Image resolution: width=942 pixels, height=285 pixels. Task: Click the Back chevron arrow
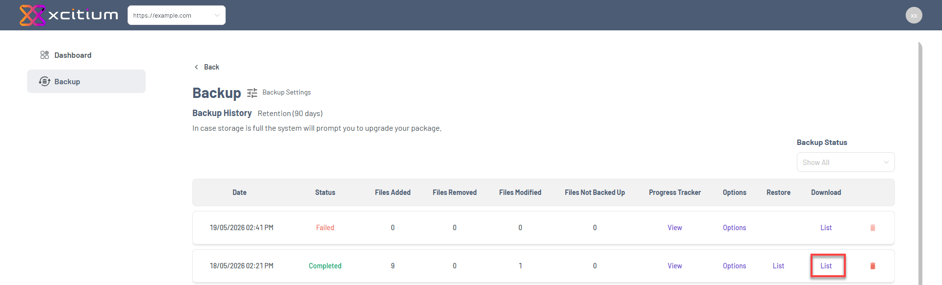click(197, 67)
